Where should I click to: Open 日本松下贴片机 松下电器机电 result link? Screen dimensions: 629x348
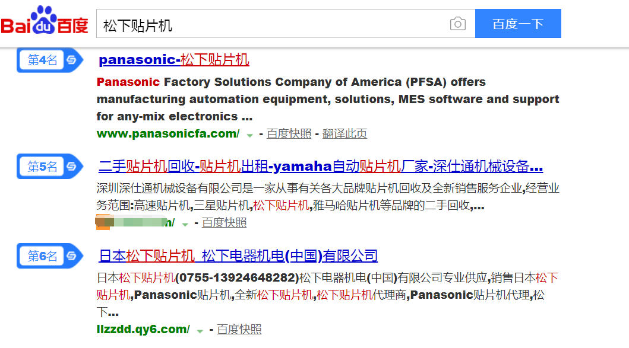coord(238,256)
